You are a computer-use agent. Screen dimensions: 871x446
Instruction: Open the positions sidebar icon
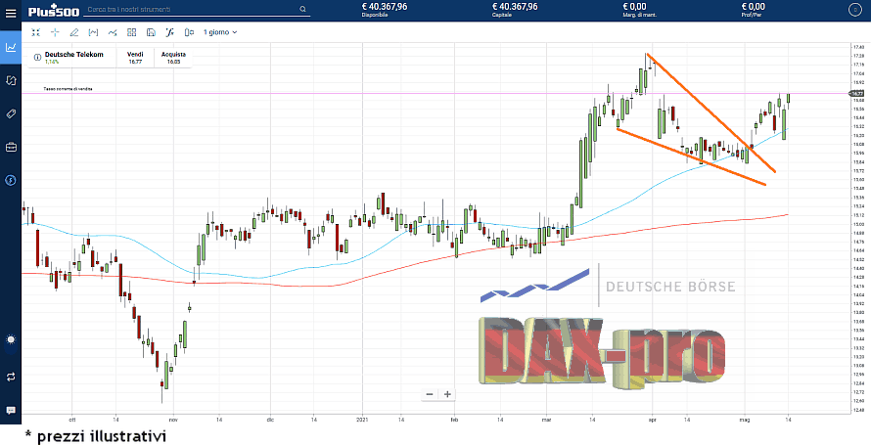[11, 80]
